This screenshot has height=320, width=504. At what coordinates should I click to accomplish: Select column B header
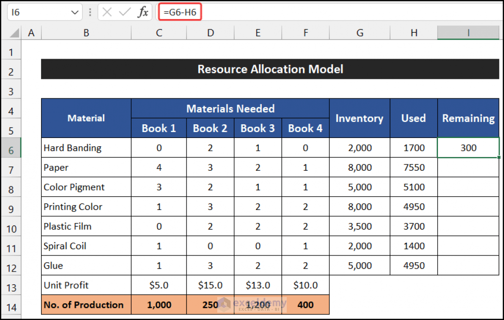click(x=86, y=33)
